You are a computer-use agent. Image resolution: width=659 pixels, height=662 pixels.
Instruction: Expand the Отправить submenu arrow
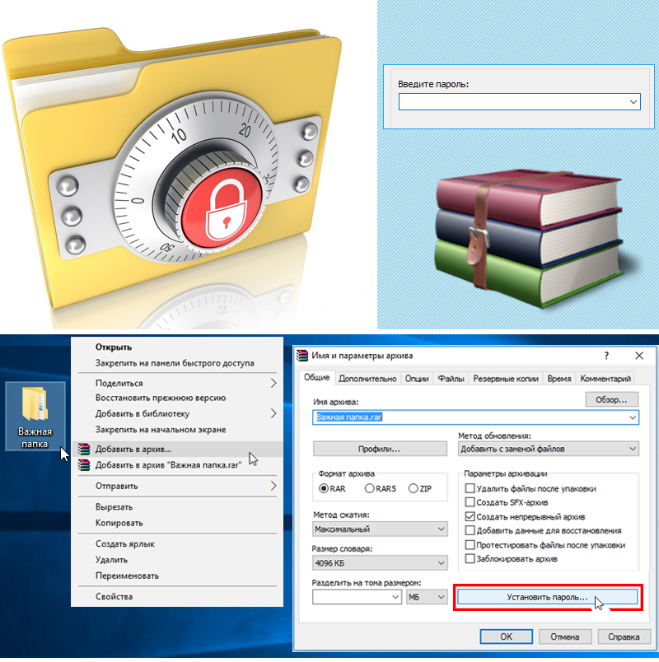click(273, 486)
